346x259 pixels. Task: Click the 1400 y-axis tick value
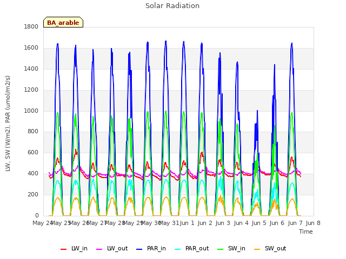pyautogui.click(x=31, y=69)
